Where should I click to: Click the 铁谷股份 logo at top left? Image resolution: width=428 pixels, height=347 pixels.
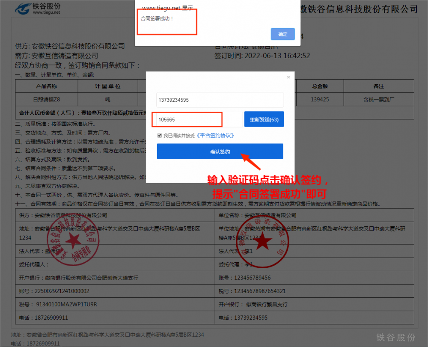tap(38, 8)
